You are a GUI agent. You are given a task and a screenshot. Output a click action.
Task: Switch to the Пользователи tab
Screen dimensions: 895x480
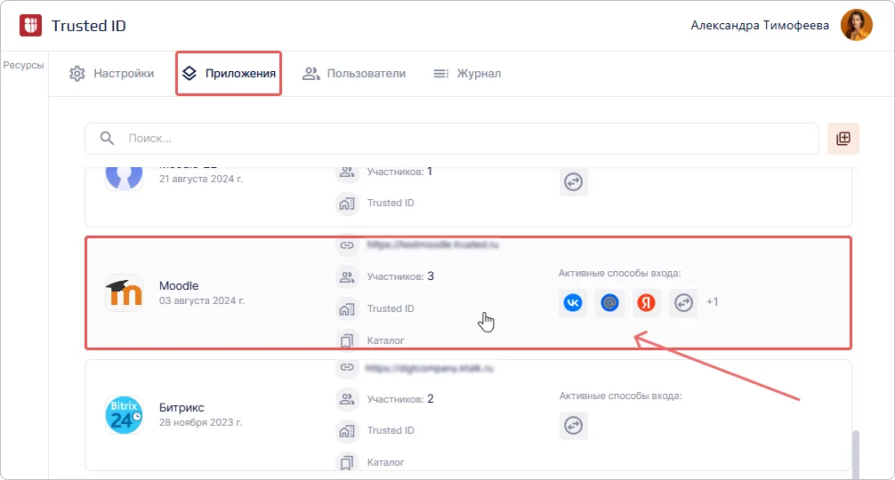click(354, 74)
